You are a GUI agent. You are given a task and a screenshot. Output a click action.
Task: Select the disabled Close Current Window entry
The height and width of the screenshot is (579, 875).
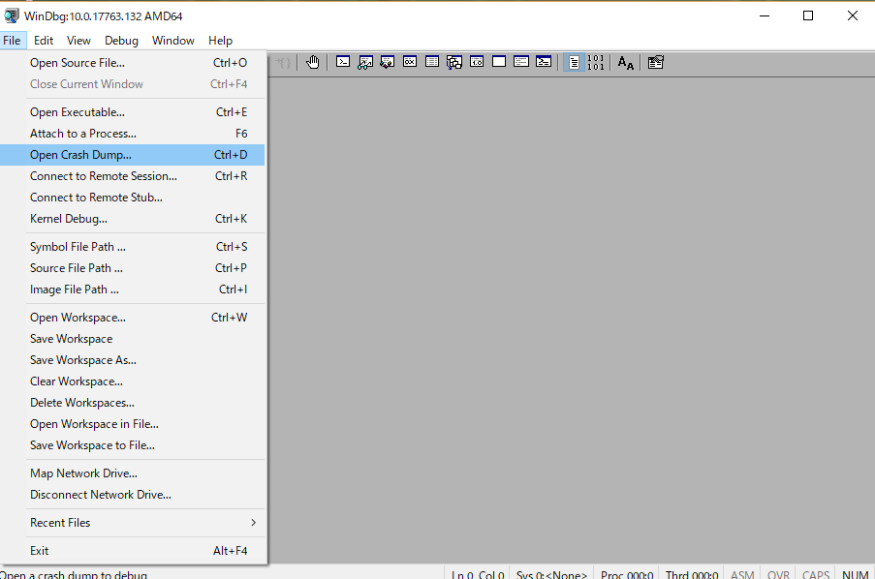point(132,83)
